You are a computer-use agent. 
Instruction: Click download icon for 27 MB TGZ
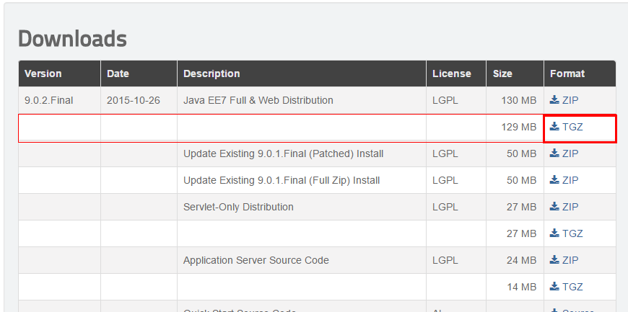click(x=554, y=233)
